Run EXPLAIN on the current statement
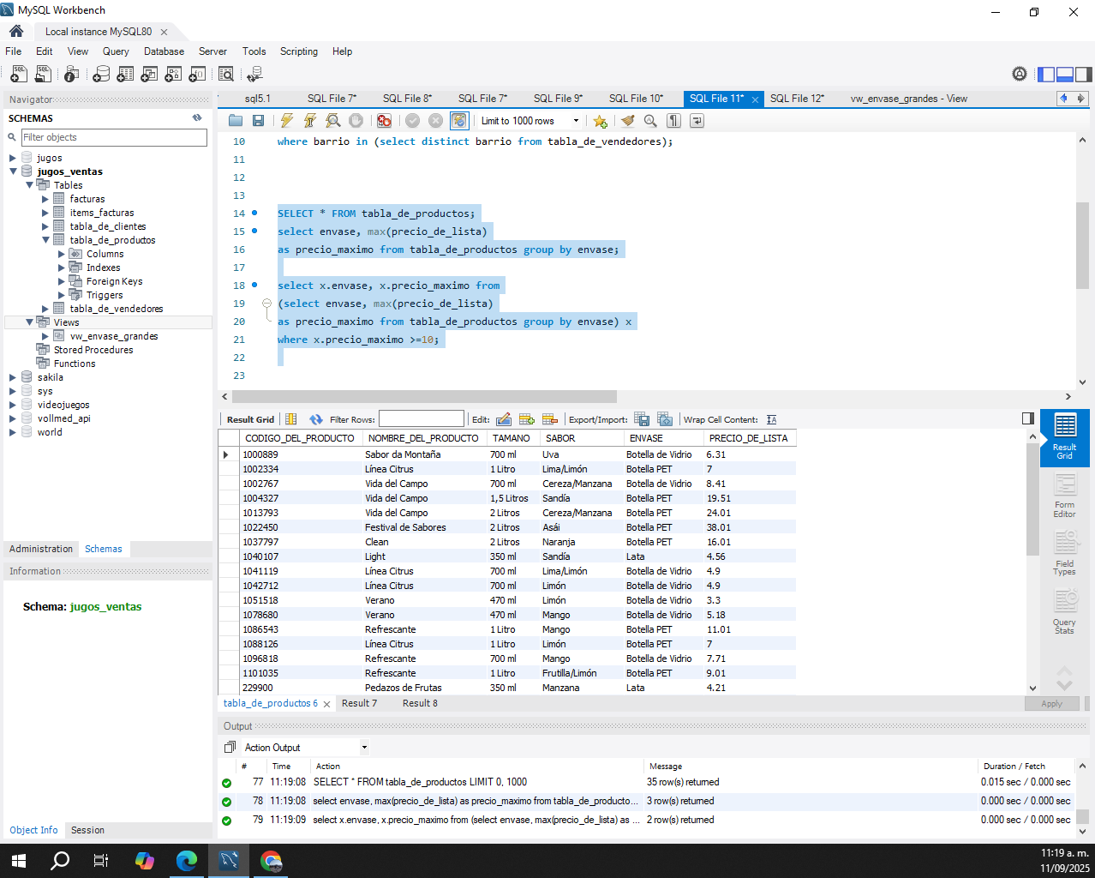 click(x=333, y=121)
